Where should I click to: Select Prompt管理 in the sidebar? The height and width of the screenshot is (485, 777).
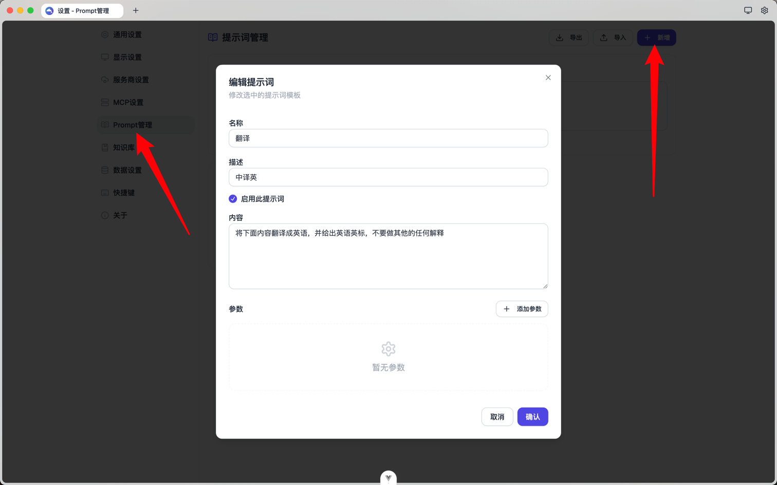pos(146,125)
